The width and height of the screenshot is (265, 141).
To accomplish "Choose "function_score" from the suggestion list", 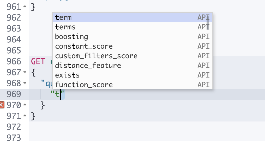I will 84,85.
